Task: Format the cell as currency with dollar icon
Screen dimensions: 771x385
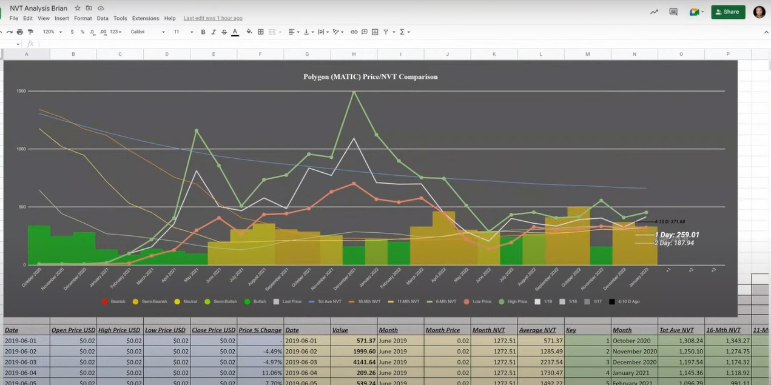Action: (72, 32)
